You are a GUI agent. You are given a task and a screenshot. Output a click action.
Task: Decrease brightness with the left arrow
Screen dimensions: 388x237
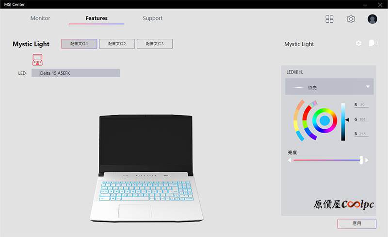click(x=289, y=160)
